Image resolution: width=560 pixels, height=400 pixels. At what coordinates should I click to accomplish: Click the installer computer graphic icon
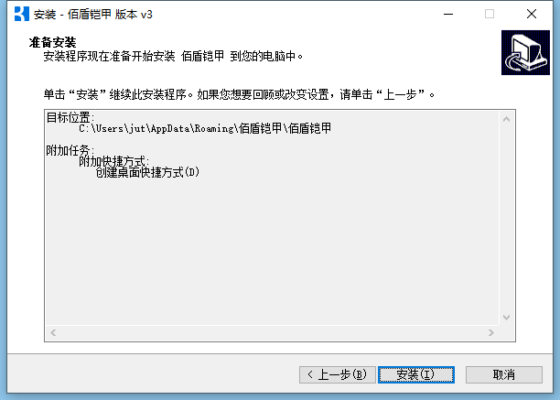pos(525,52)
